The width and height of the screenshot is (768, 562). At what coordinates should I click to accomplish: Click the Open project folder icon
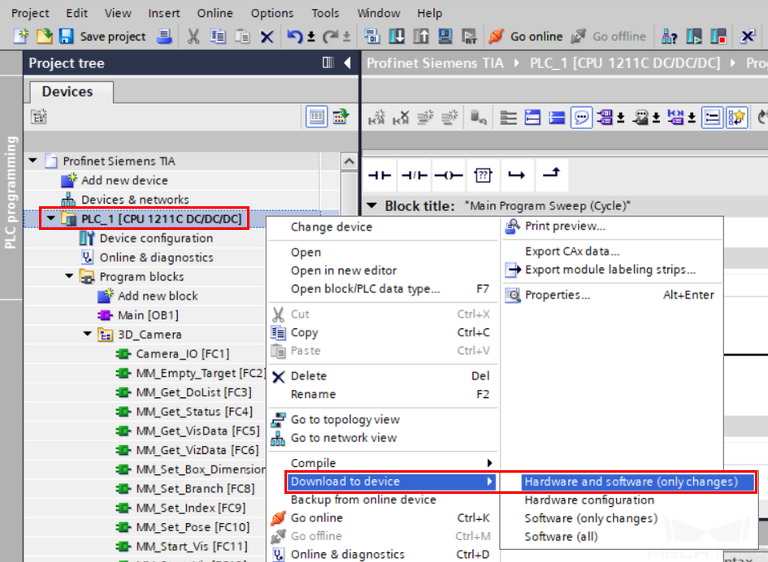click(x=44, y=37)
